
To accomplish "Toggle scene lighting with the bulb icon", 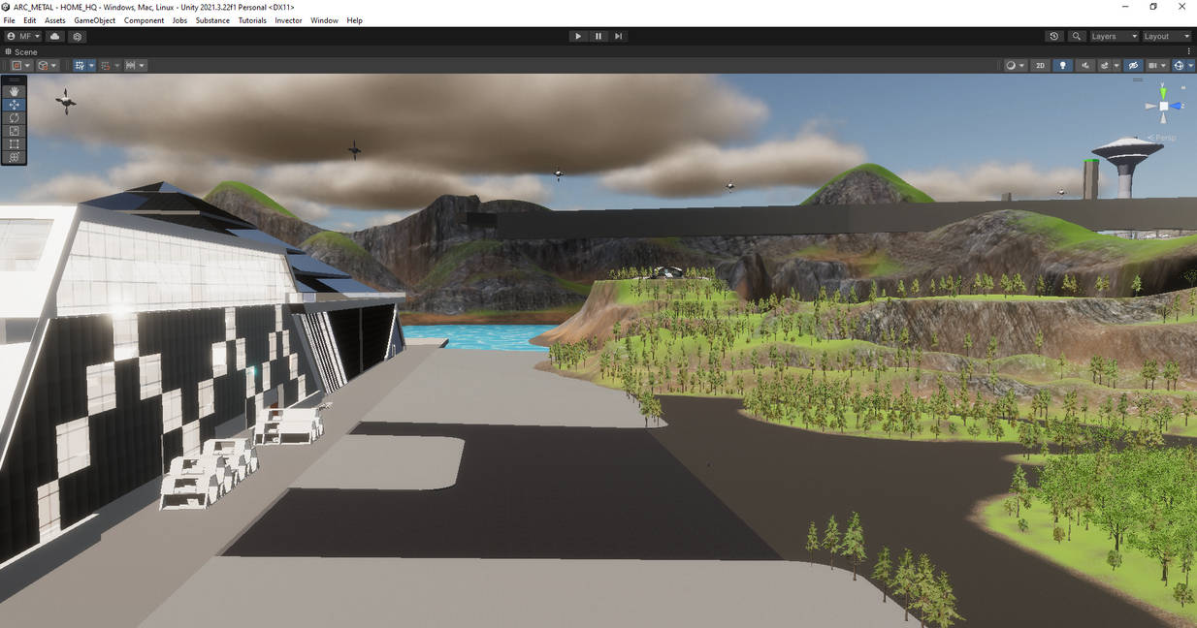I will point(1062,65).
